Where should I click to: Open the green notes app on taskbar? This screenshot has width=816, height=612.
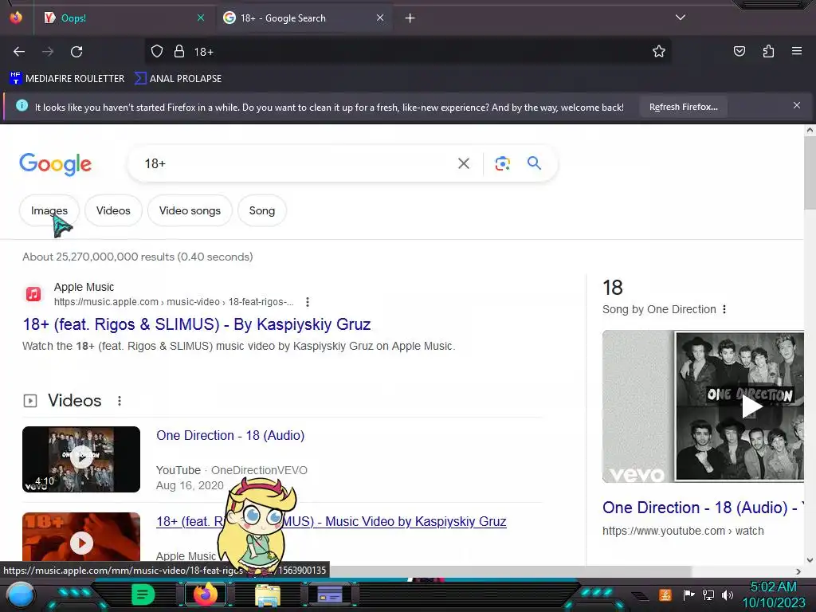[143, 594]
